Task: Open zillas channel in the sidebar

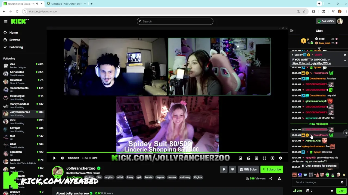Action: (23, 145)
